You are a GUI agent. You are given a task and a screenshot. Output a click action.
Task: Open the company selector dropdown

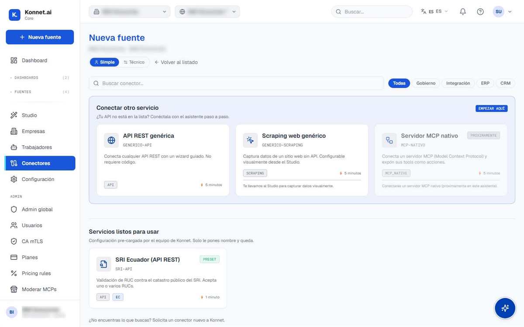point(130,12)
